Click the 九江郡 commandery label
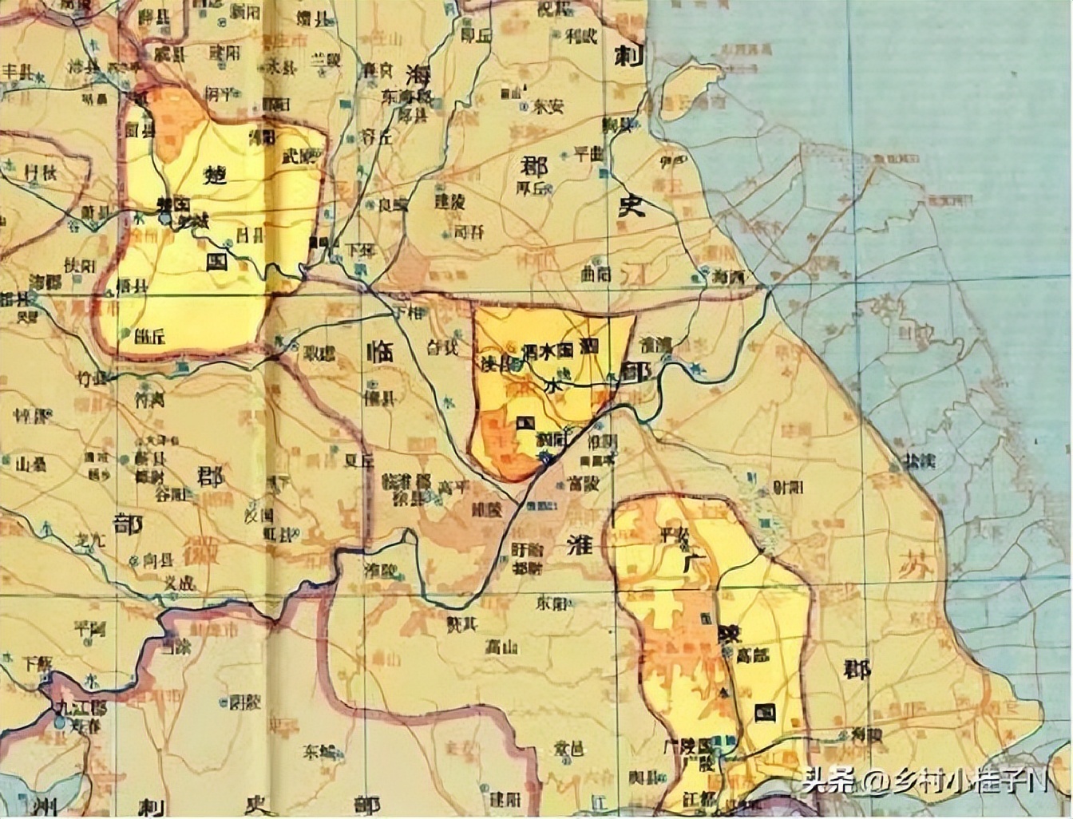This screenshot has height=819, width=1073. pos(83,708)
